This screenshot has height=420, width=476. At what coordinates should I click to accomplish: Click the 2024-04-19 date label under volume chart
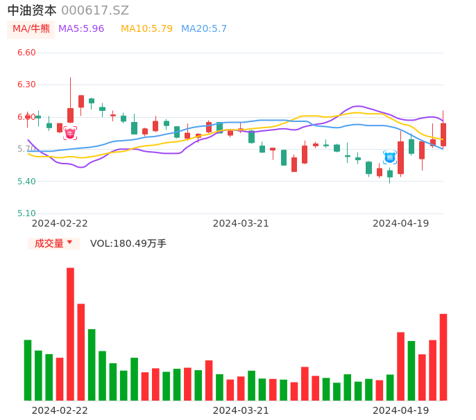pos(401,410)
